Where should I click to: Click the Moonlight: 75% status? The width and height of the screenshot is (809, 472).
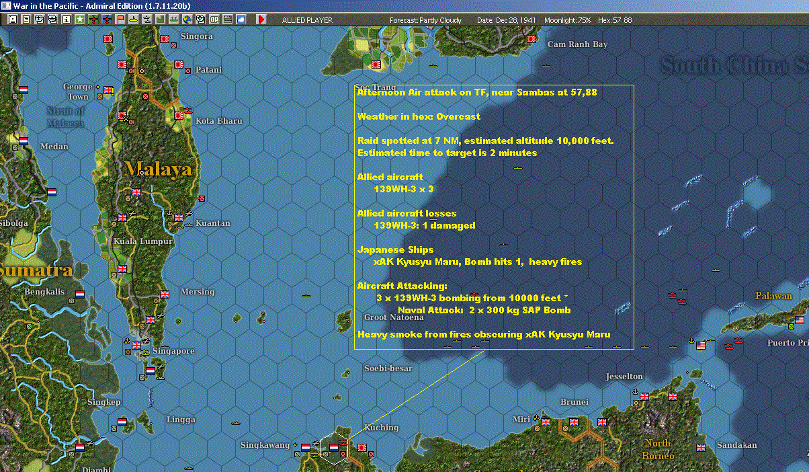pos(568,20)
